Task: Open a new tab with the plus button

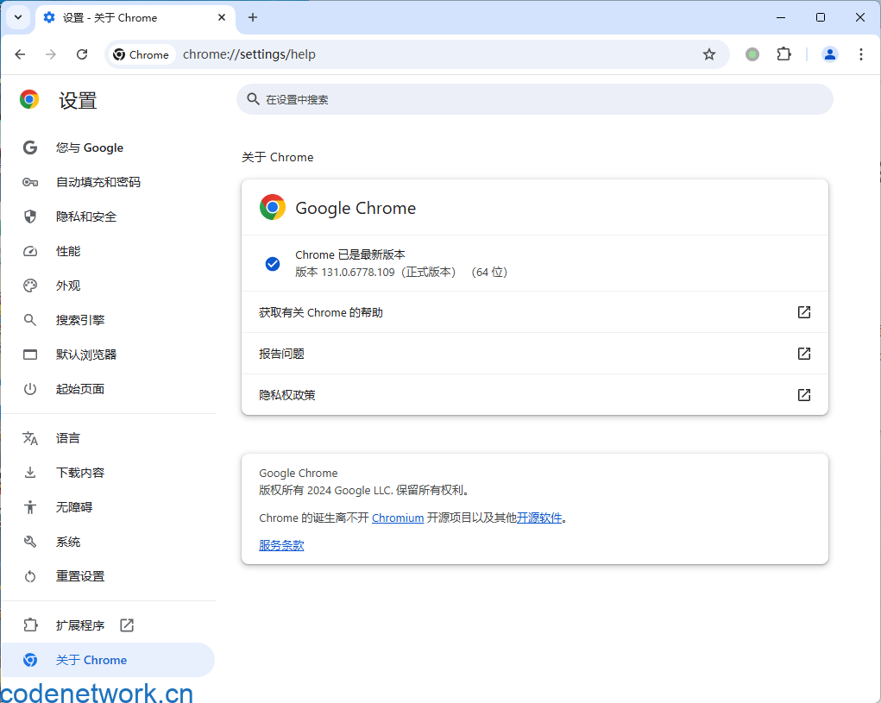Action: (x=253, y=17)
